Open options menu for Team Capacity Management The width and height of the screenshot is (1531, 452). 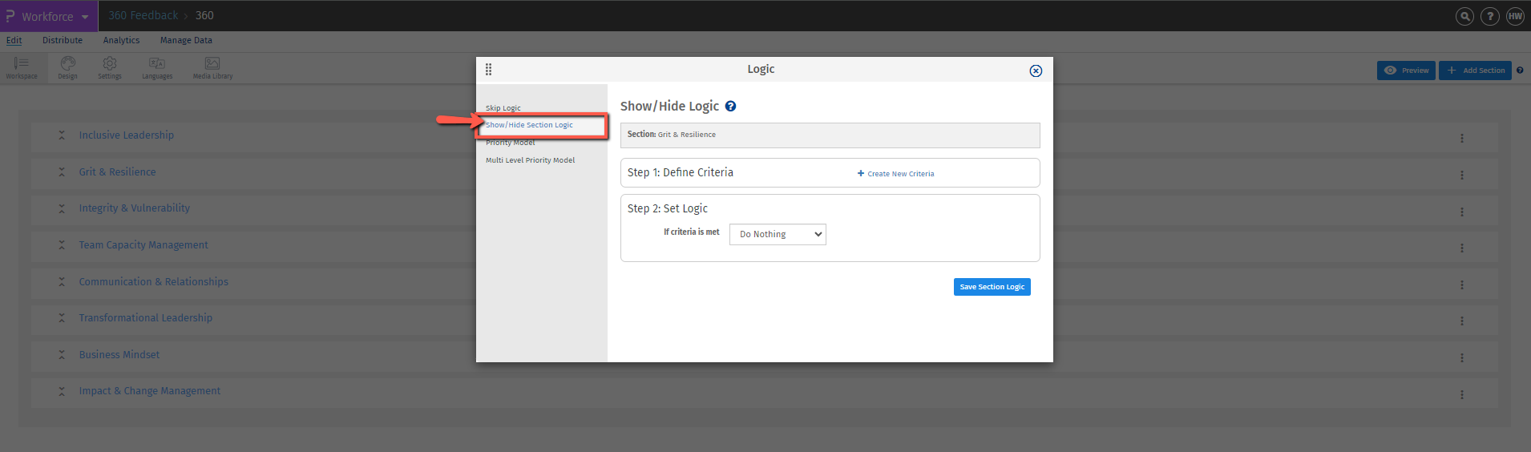coord(1462,248)
